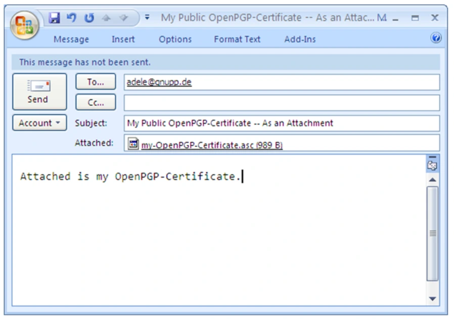
Task: Select the vertical scrollbar thumb
Action: 433,234
